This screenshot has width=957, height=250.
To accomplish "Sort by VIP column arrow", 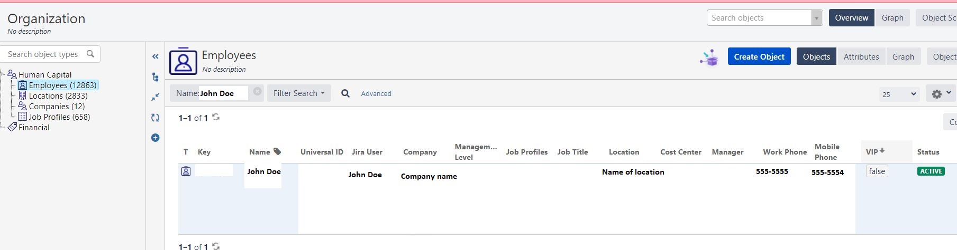I will (882, 151).
